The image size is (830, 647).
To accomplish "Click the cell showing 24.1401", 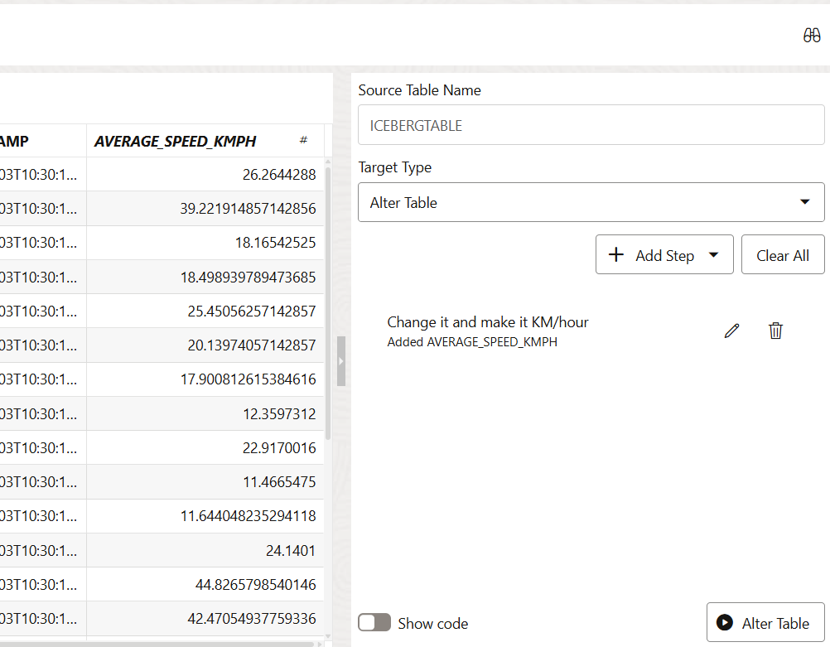I will coord(205,550).
